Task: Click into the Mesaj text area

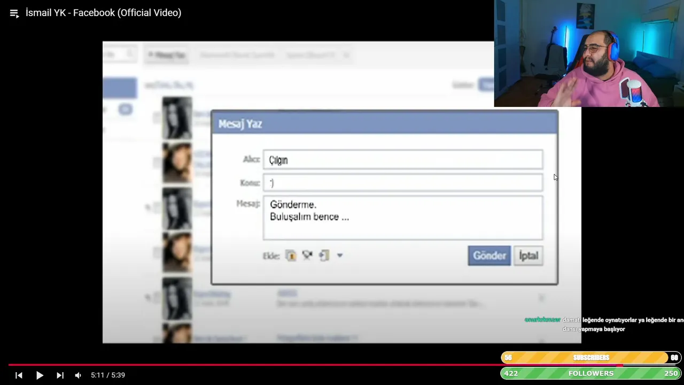Action: pyautogui.click(x=403, y=218)
